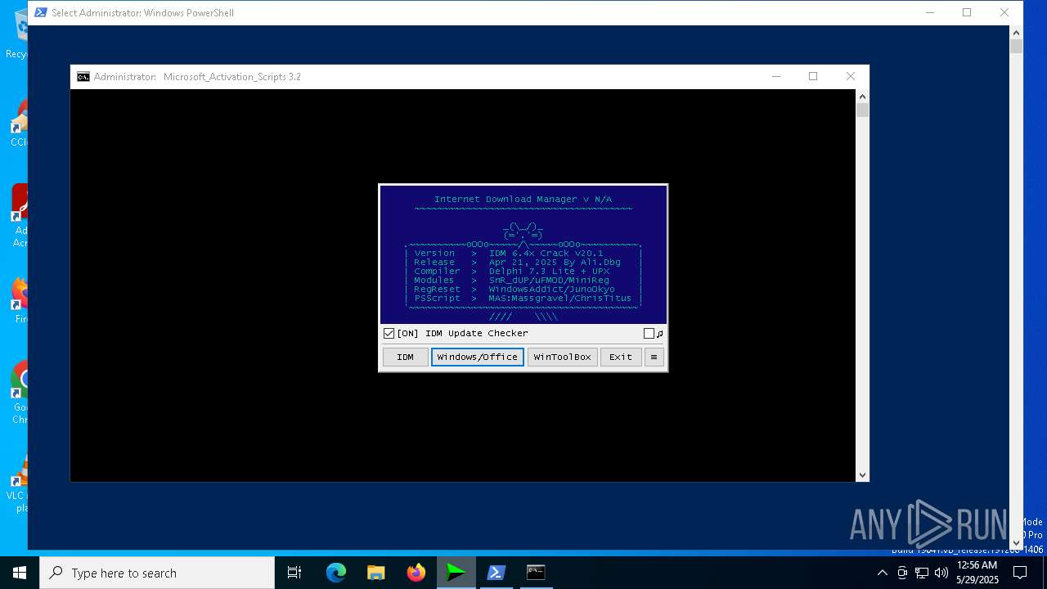
Task: Launch WinToolBox
Action: tap(562, 357)
